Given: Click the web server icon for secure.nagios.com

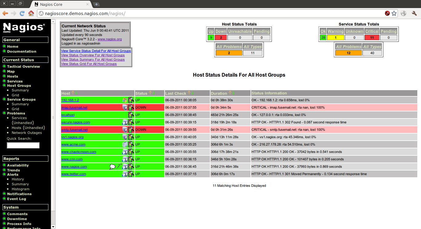Looking at the screenshot, I should [125, 122].
